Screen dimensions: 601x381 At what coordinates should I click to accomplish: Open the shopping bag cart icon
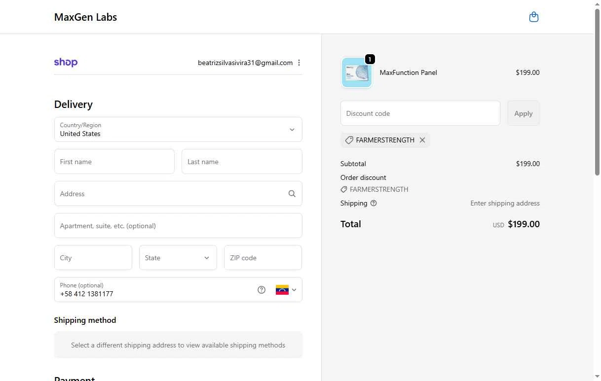(533, 17)
